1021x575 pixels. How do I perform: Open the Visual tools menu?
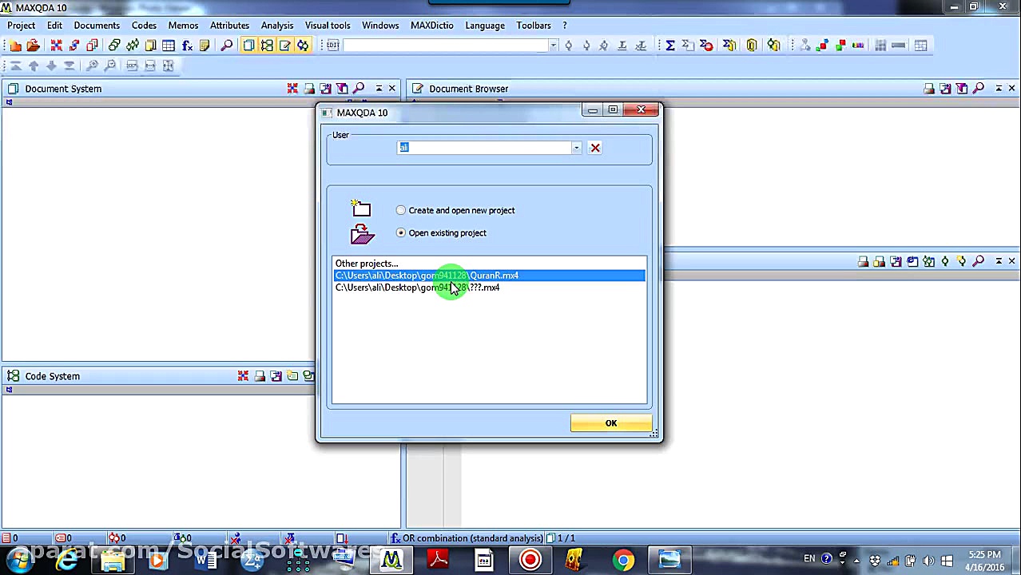pyautogui.click(x=328, y=26)
